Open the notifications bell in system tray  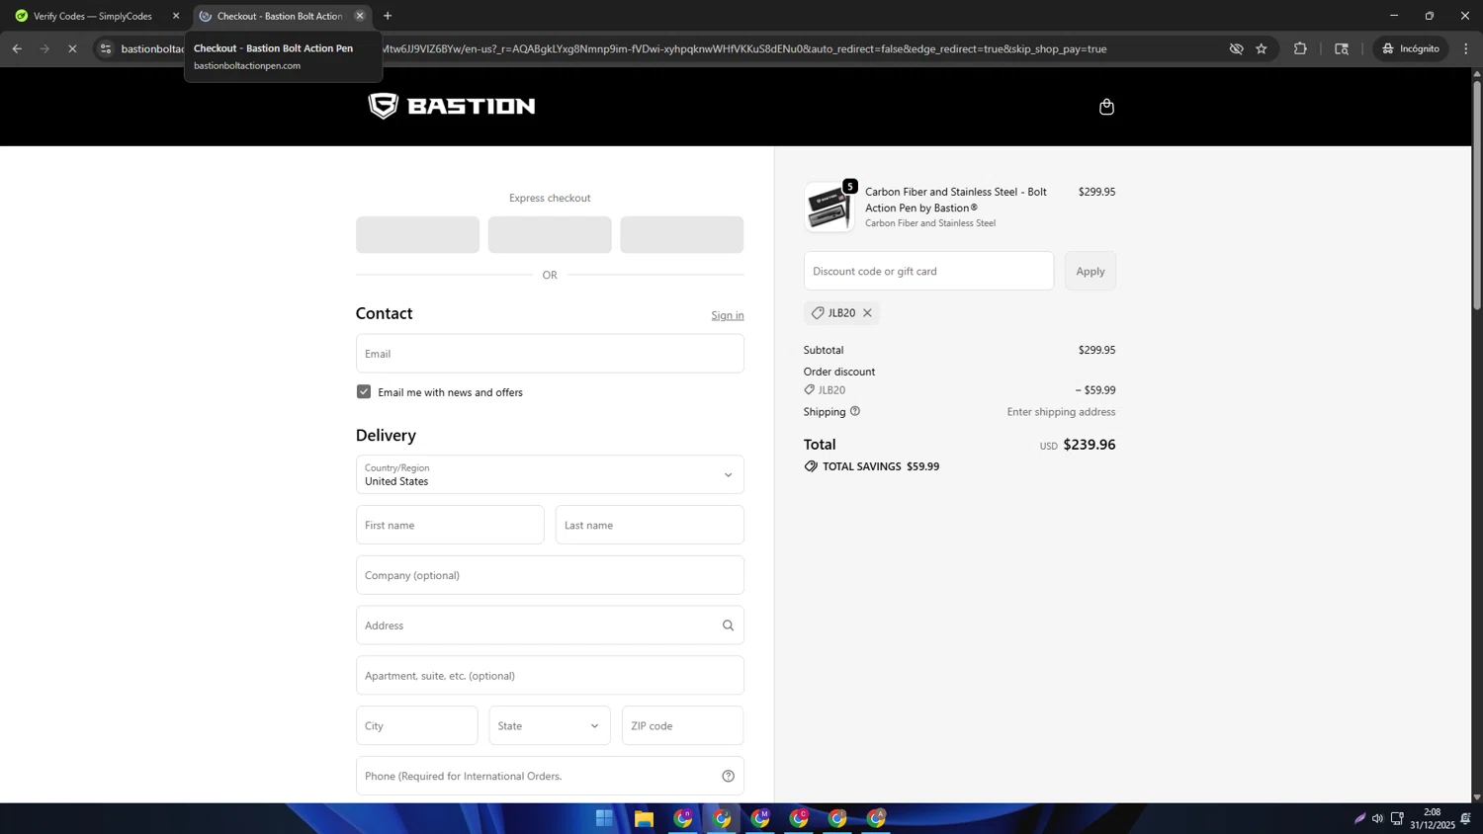point(1466,818)
